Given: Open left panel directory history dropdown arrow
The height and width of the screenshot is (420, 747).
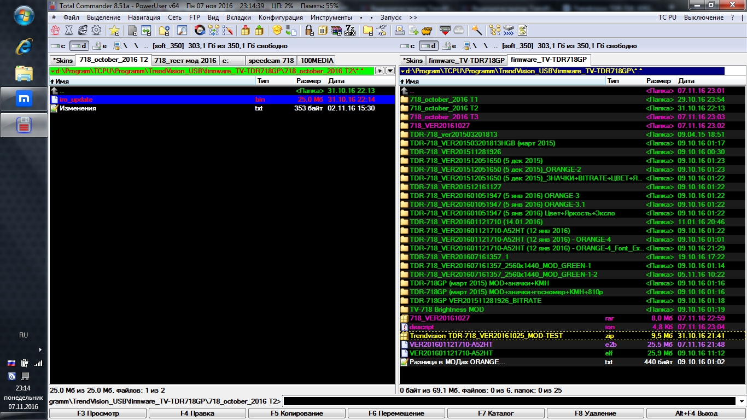Looking at the screenshot, I should tap(390, 71).
